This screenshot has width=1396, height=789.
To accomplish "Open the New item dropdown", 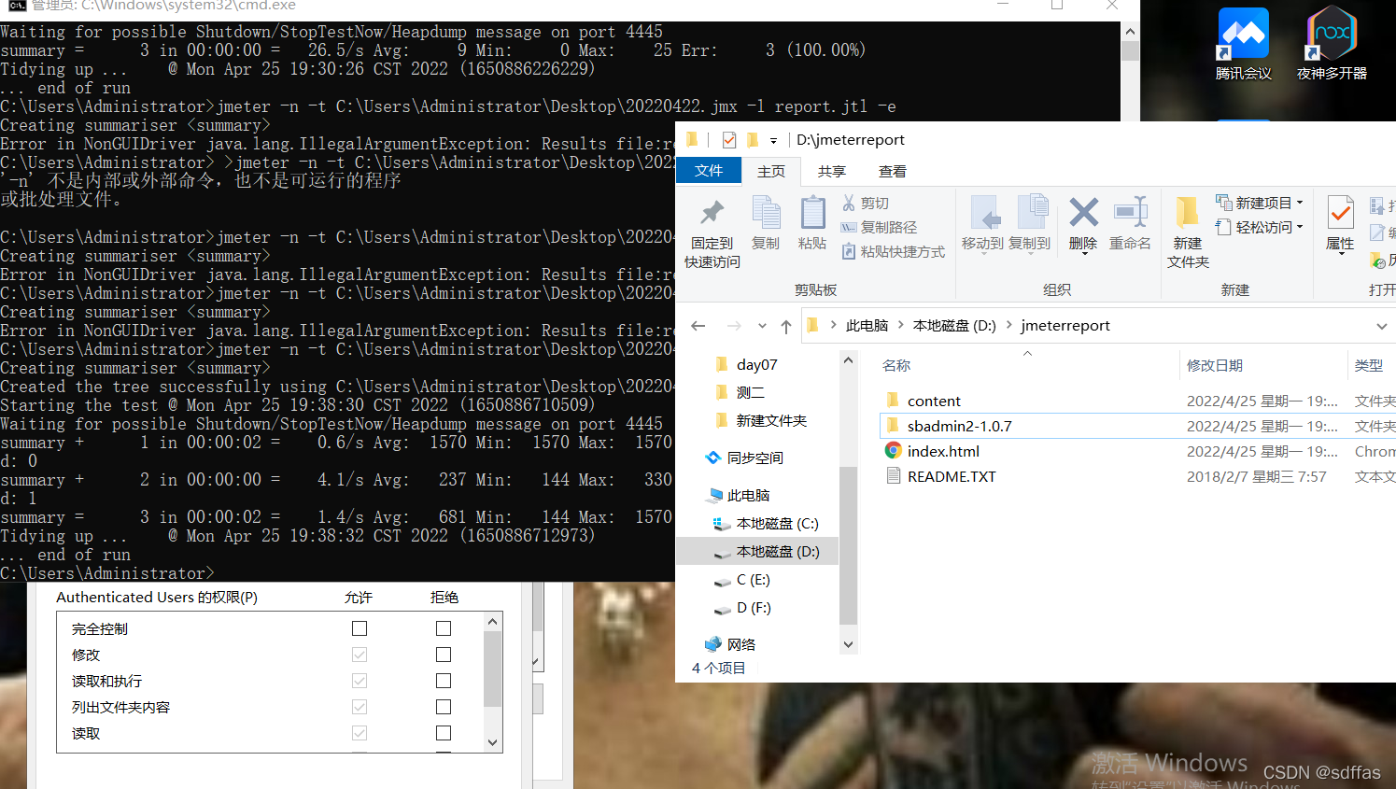I will coord(1260,203).
